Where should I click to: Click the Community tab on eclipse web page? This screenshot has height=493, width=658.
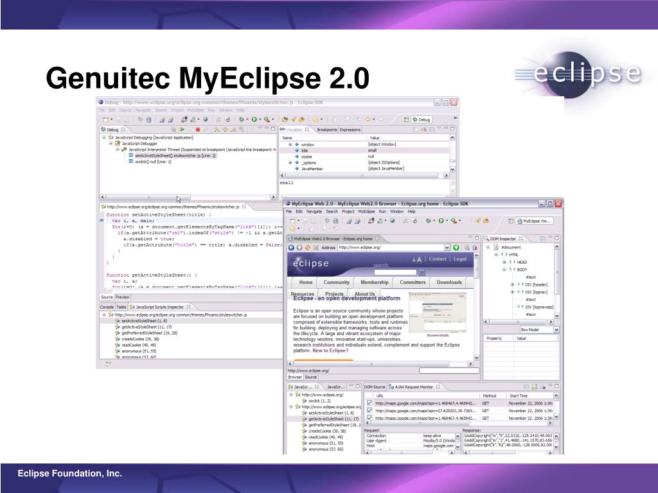(337, 282)
